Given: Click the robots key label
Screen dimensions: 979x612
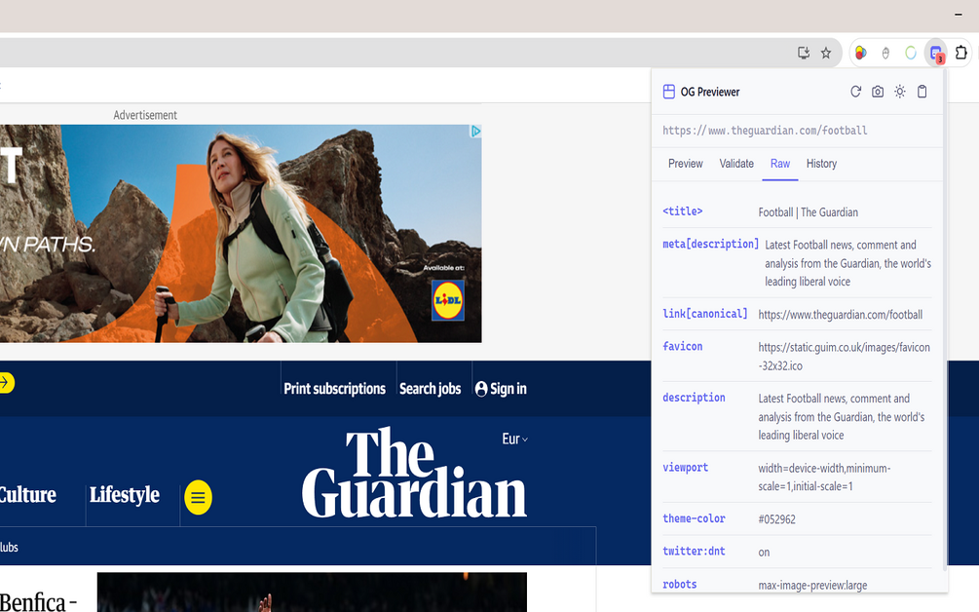Looking at the screenshot, I should point(679,584).
